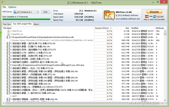The image size is (169, 107).
Task: Click the Snagit32.exe.3964.dmp file icon
Action: click(x=8, y=65)
